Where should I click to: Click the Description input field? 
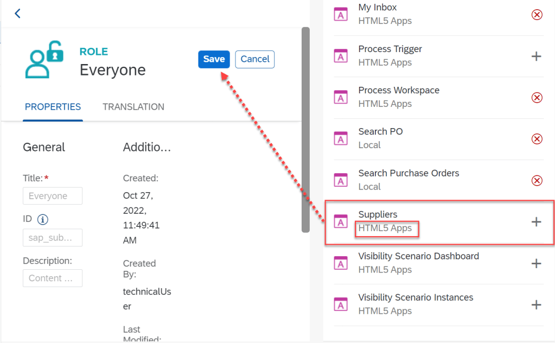pyautogui.click(x=53, y=278)
